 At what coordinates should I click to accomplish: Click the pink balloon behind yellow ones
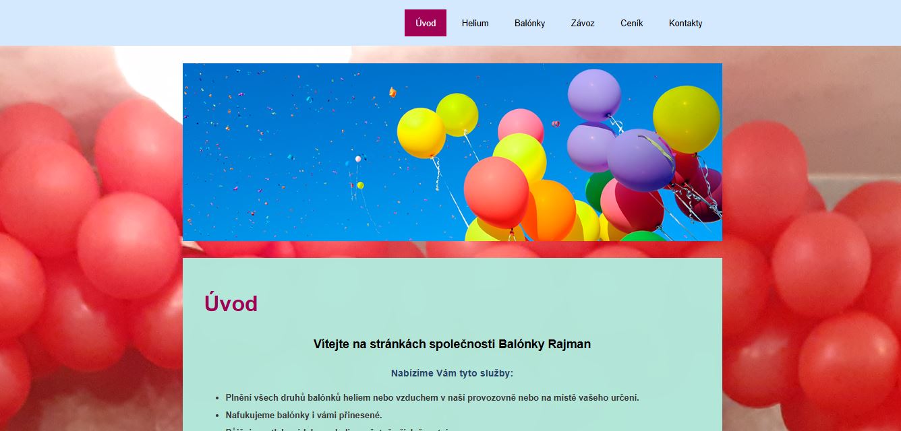pos(521,125)
